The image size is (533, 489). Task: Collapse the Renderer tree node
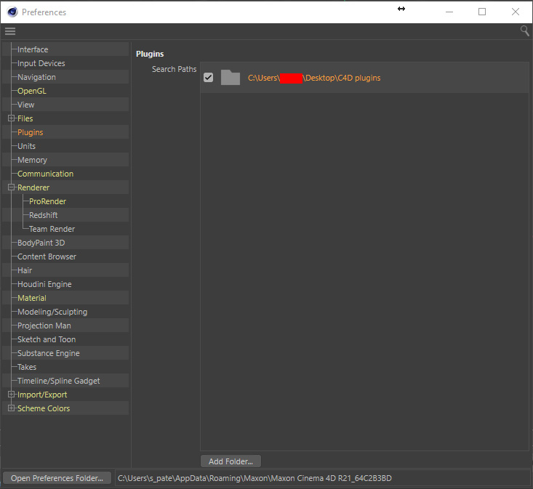point(11,187)
